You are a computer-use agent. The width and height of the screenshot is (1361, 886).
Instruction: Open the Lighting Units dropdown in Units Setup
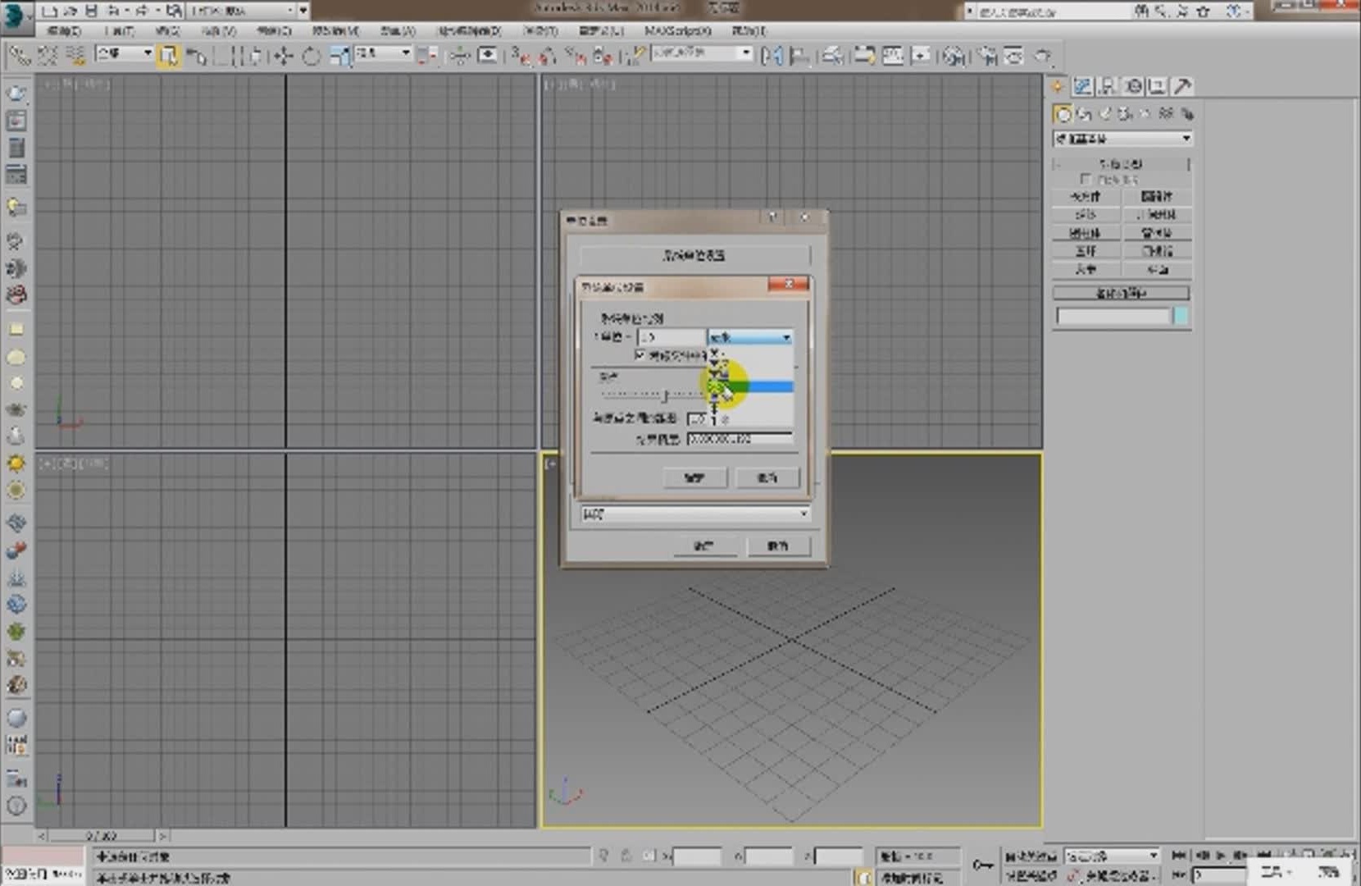695,514
